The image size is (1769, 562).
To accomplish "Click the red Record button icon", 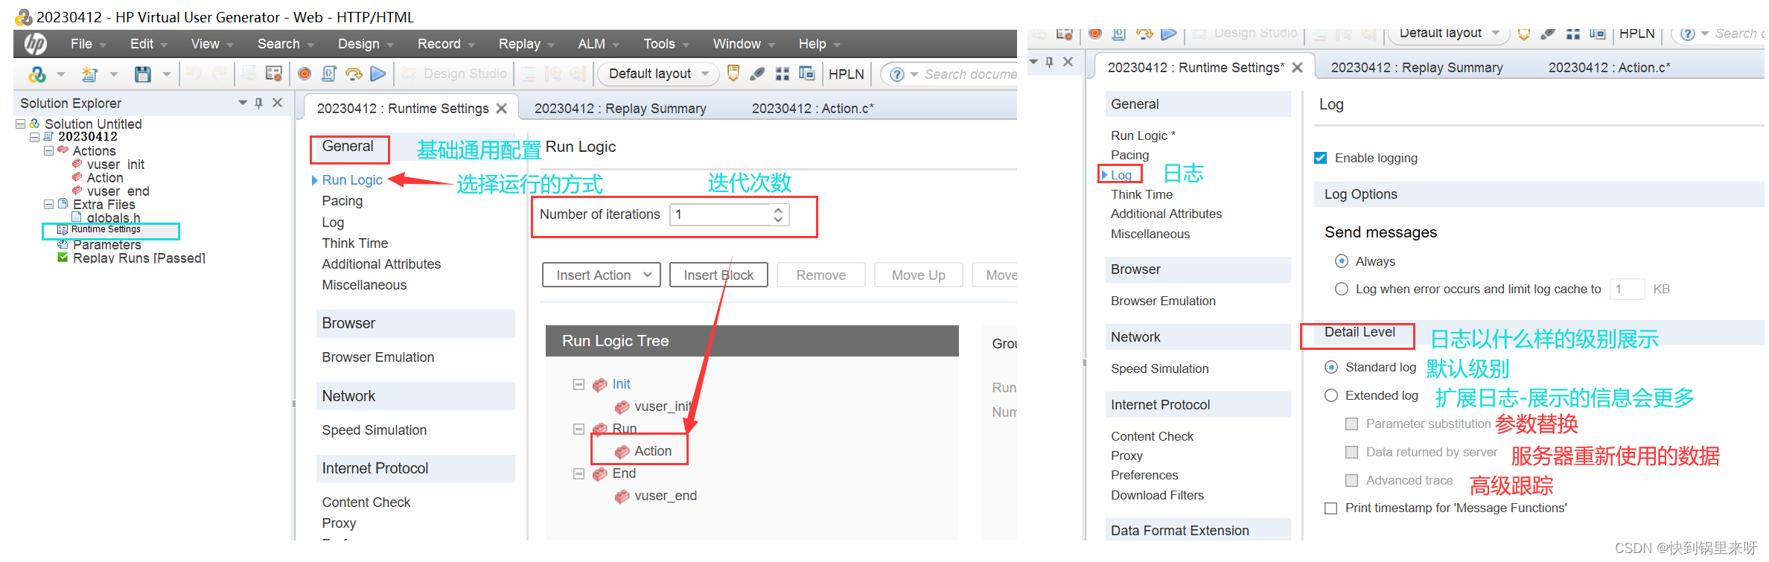I will [x=305, y=74].
